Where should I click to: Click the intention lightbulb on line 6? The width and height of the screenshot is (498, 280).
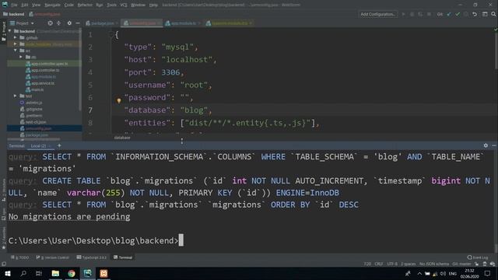click(119, 100)
